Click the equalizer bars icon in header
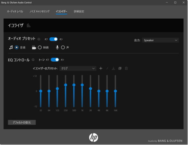The image size is (188, 145). tap(28, 26)
